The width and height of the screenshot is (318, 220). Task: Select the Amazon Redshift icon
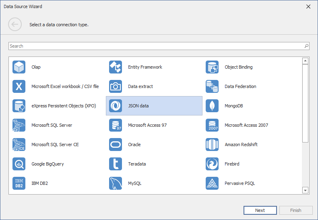212,145
